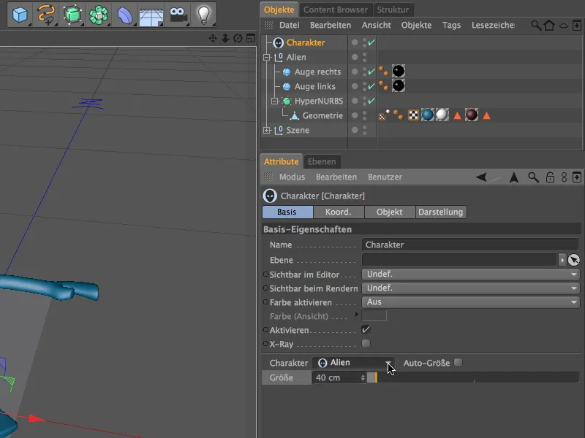This screenshot has width=585, height=438.
Task: Click the Object Manager home icon
Action: [x=549, y=26]
